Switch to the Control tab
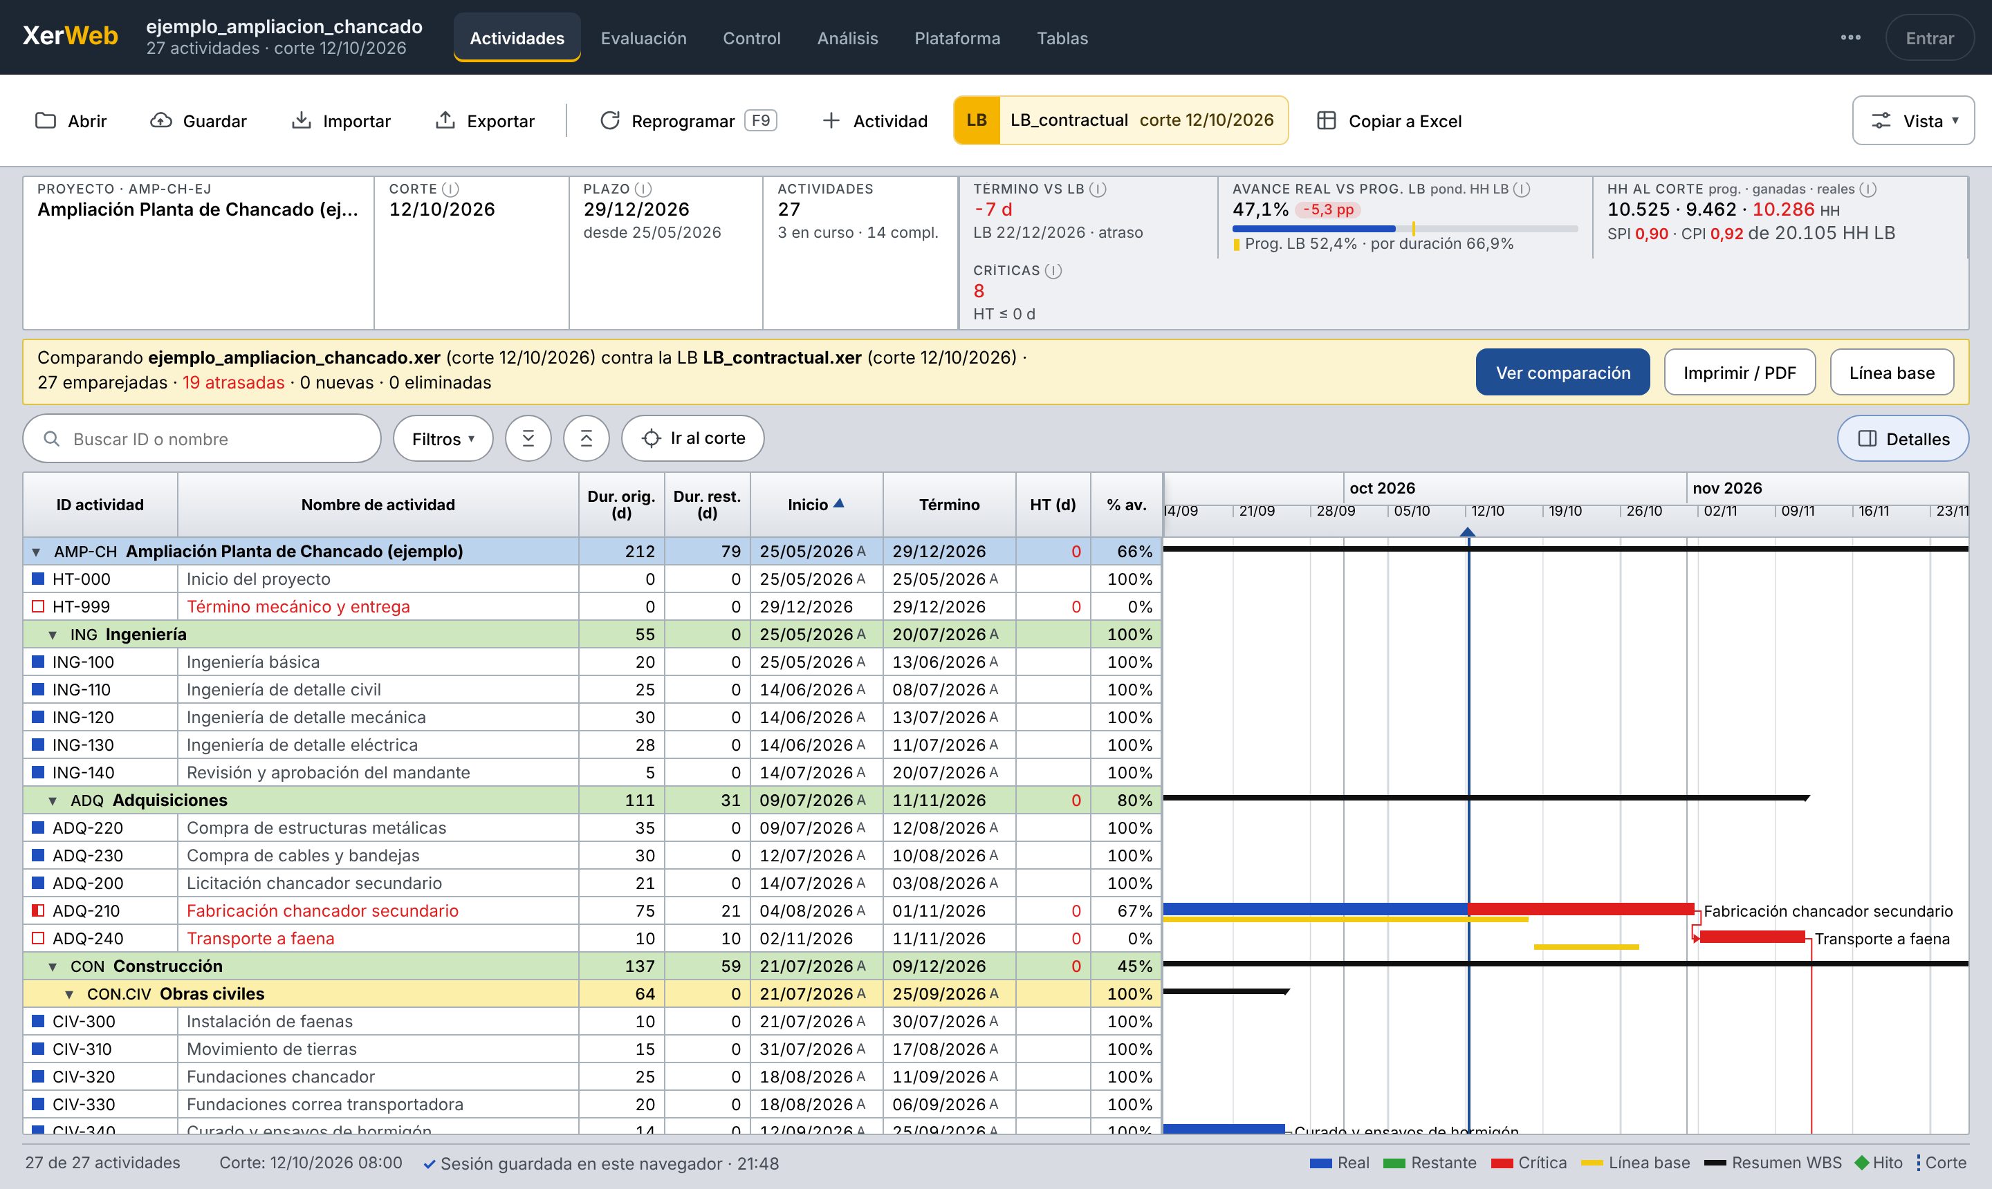The image size is (1992, 1189). pyautogui.click(x=751, y=37)
